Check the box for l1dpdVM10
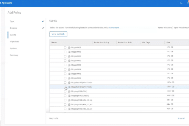Viewport: 189px width, 126px height. [65, 52]
